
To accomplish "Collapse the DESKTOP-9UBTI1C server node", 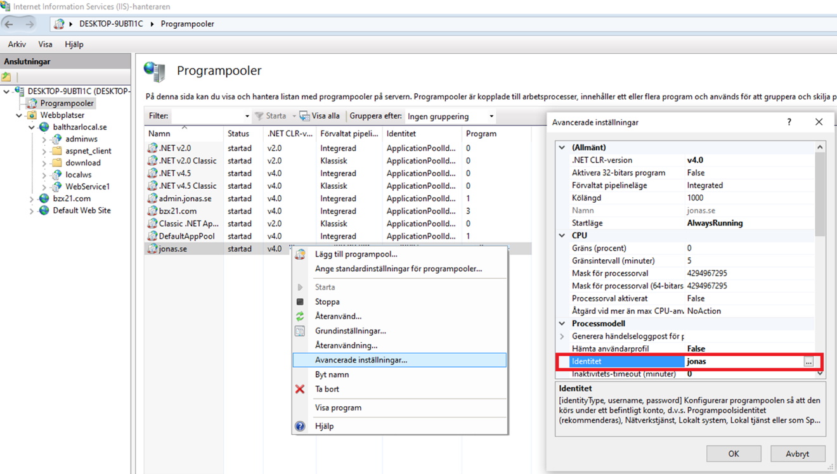I will point(6,91).
